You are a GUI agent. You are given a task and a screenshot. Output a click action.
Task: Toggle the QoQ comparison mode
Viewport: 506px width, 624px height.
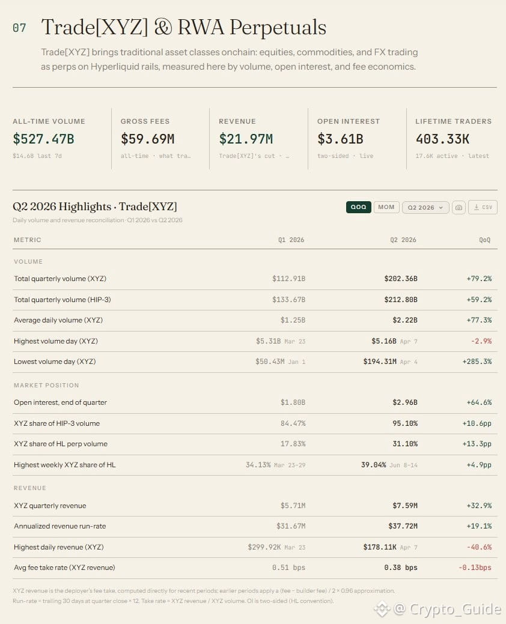[358, 207]
